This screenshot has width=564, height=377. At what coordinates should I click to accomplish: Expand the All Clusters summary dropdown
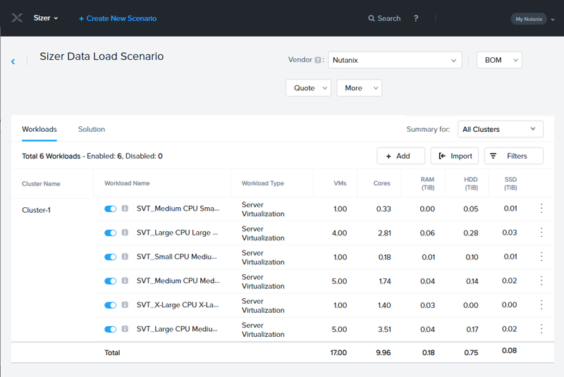click(x=501, y=129)
